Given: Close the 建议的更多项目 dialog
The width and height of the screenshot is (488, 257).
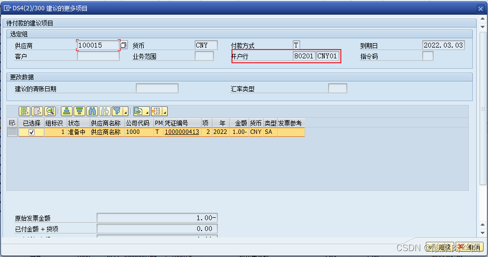Looking at the screenshot, I should click(480, 8).
